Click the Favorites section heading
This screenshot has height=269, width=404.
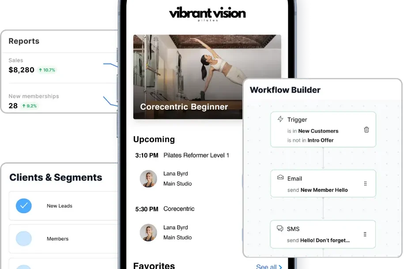pos(154,265)
